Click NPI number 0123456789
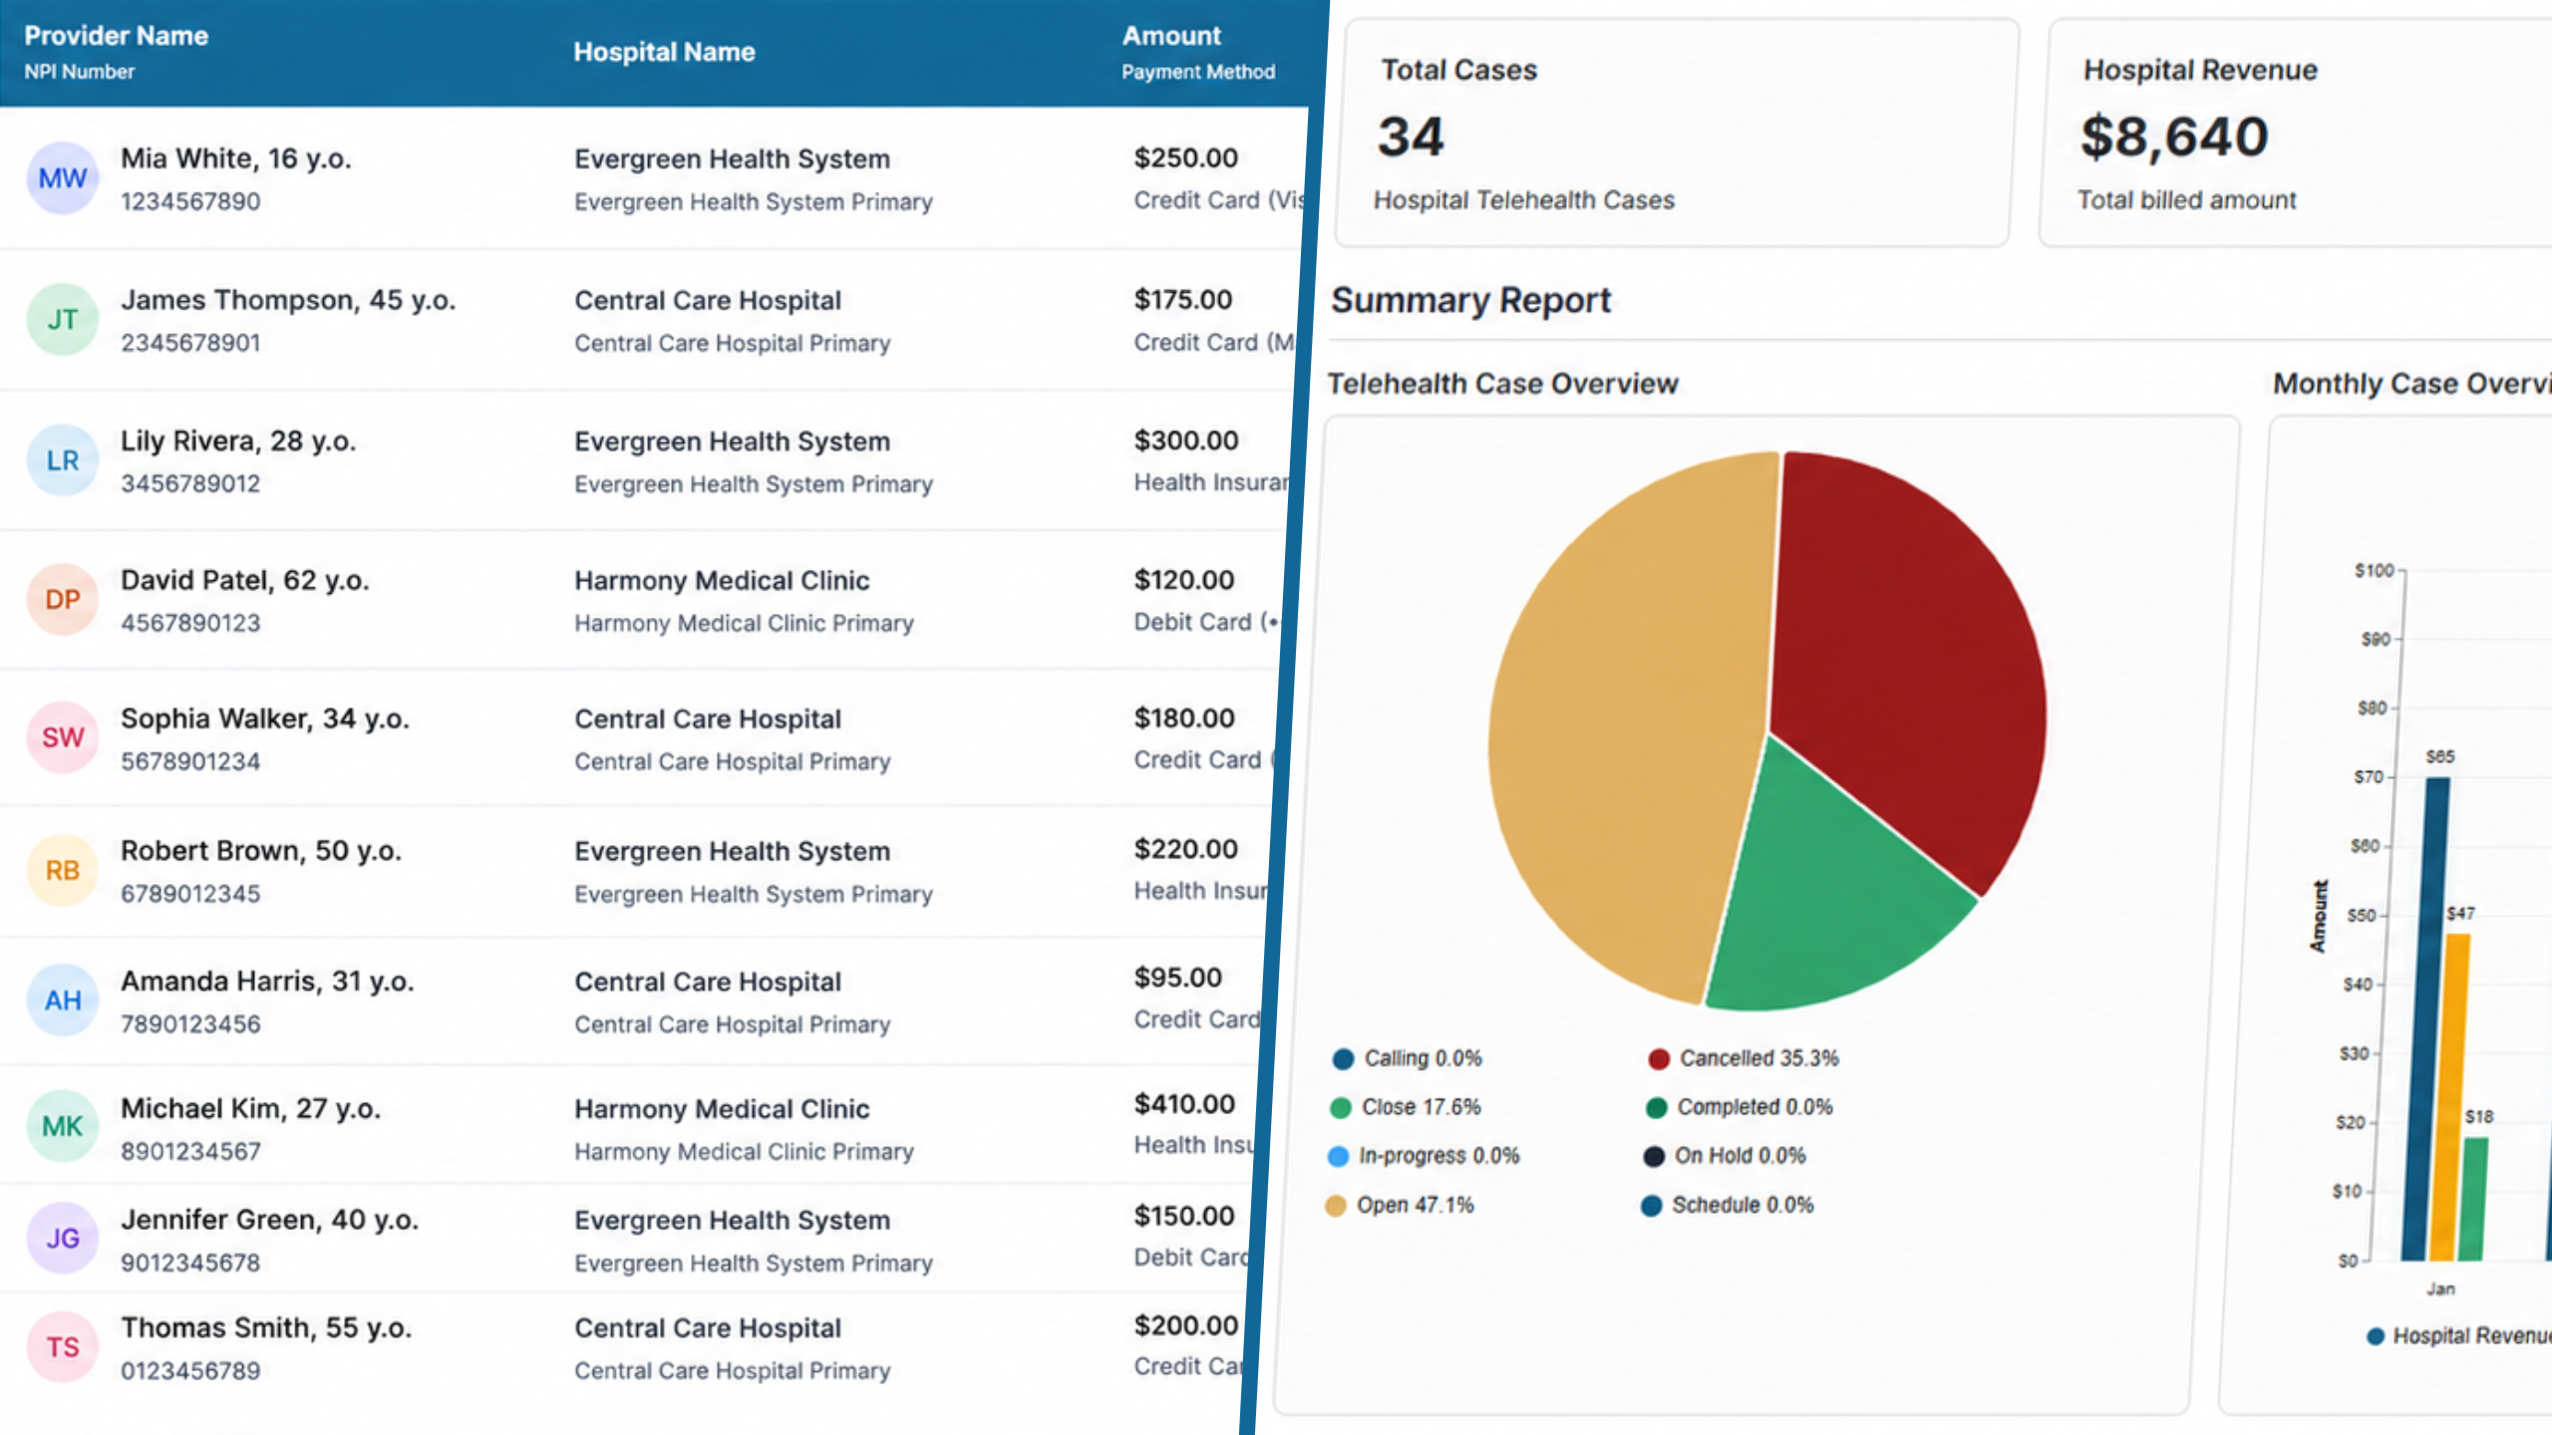 point(190,1371)
